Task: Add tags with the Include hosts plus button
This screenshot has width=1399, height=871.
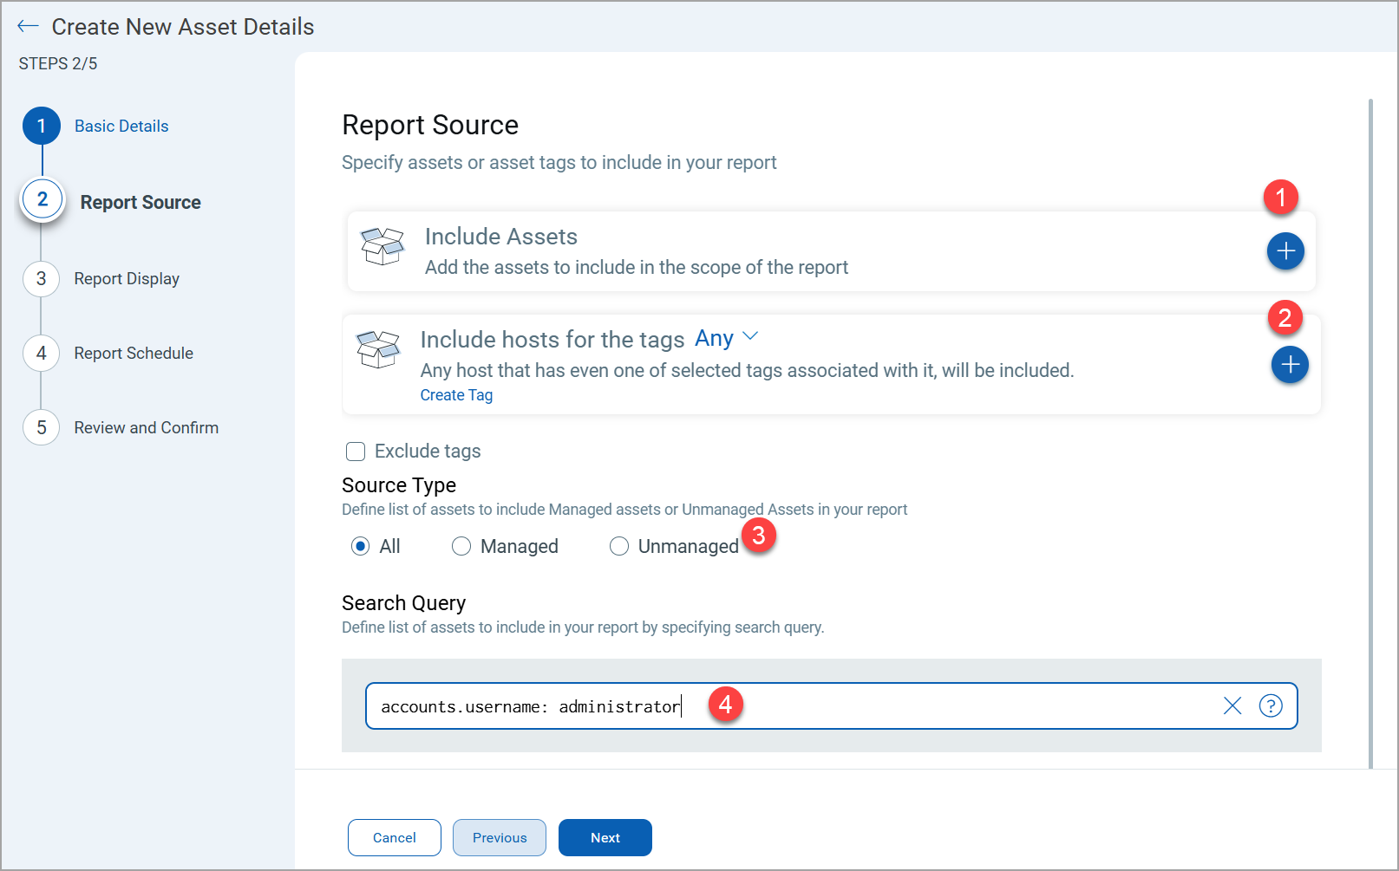Action: click(1290, 365)
